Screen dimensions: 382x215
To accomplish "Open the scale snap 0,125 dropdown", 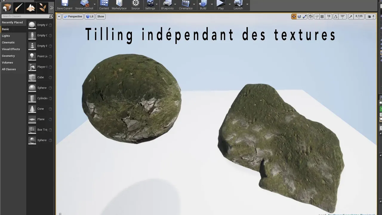I will (359, 17).
